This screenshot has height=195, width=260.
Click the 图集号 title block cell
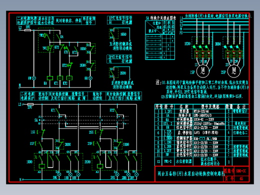[x=229, y=171]
